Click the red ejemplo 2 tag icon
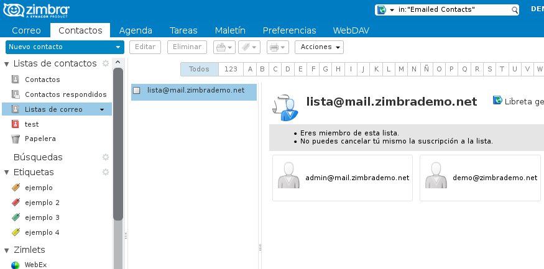544x269 pixels. click(16, 203)
